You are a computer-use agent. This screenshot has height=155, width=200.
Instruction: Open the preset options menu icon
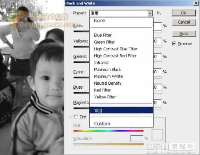point(159,13)
